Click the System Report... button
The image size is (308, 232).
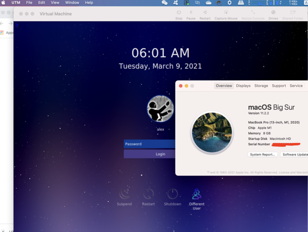point(262,155)
